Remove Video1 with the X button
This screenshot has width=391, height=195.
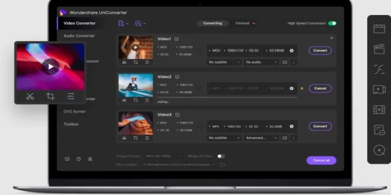(x=331, y=38)
